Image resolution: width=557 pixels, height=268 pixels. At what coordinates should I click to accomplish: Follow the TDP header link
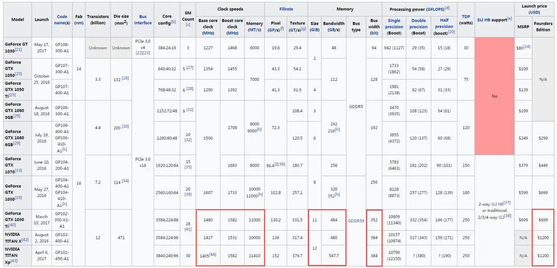click(466, 17)
